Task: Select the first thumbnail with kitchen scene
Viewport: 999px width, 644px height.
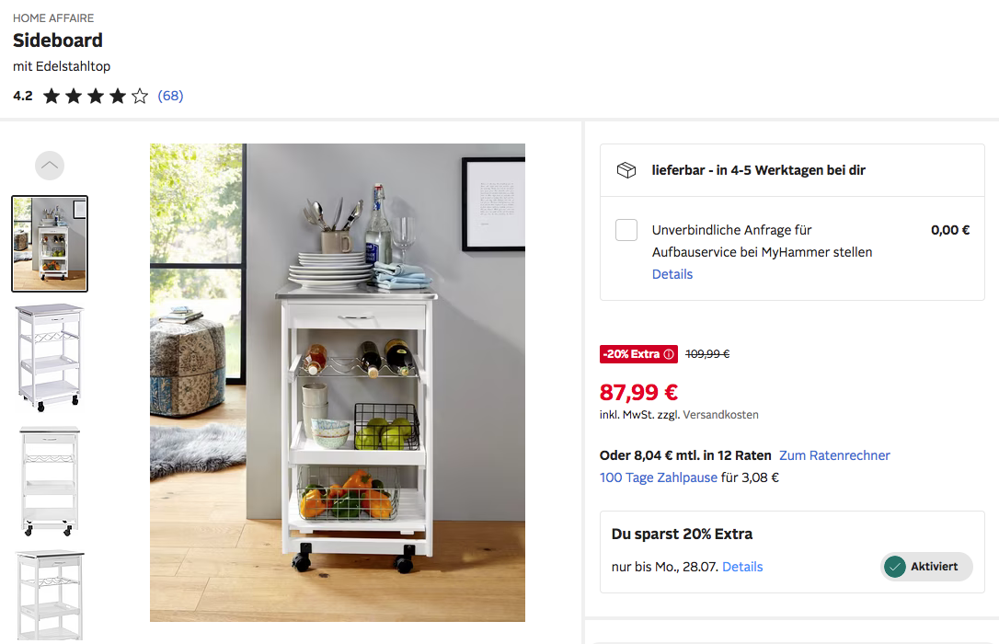Action: (x=50, y=244)
